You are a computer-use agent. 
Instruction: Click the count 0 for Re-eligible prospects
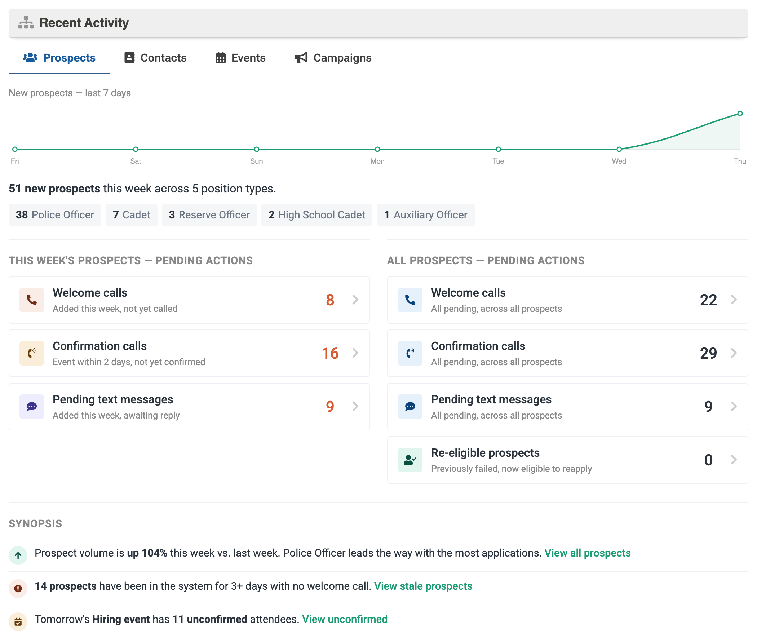[708, 460]
